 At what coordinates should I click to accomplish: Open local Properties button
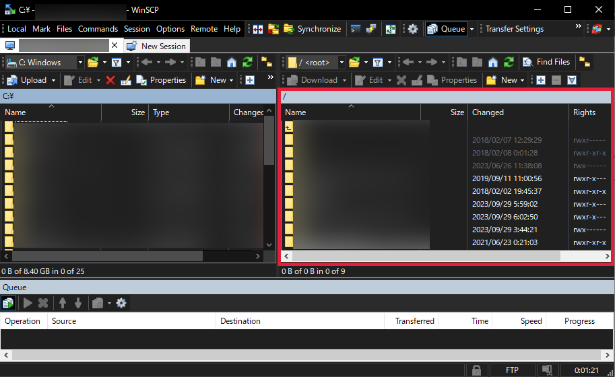[161, 80]
